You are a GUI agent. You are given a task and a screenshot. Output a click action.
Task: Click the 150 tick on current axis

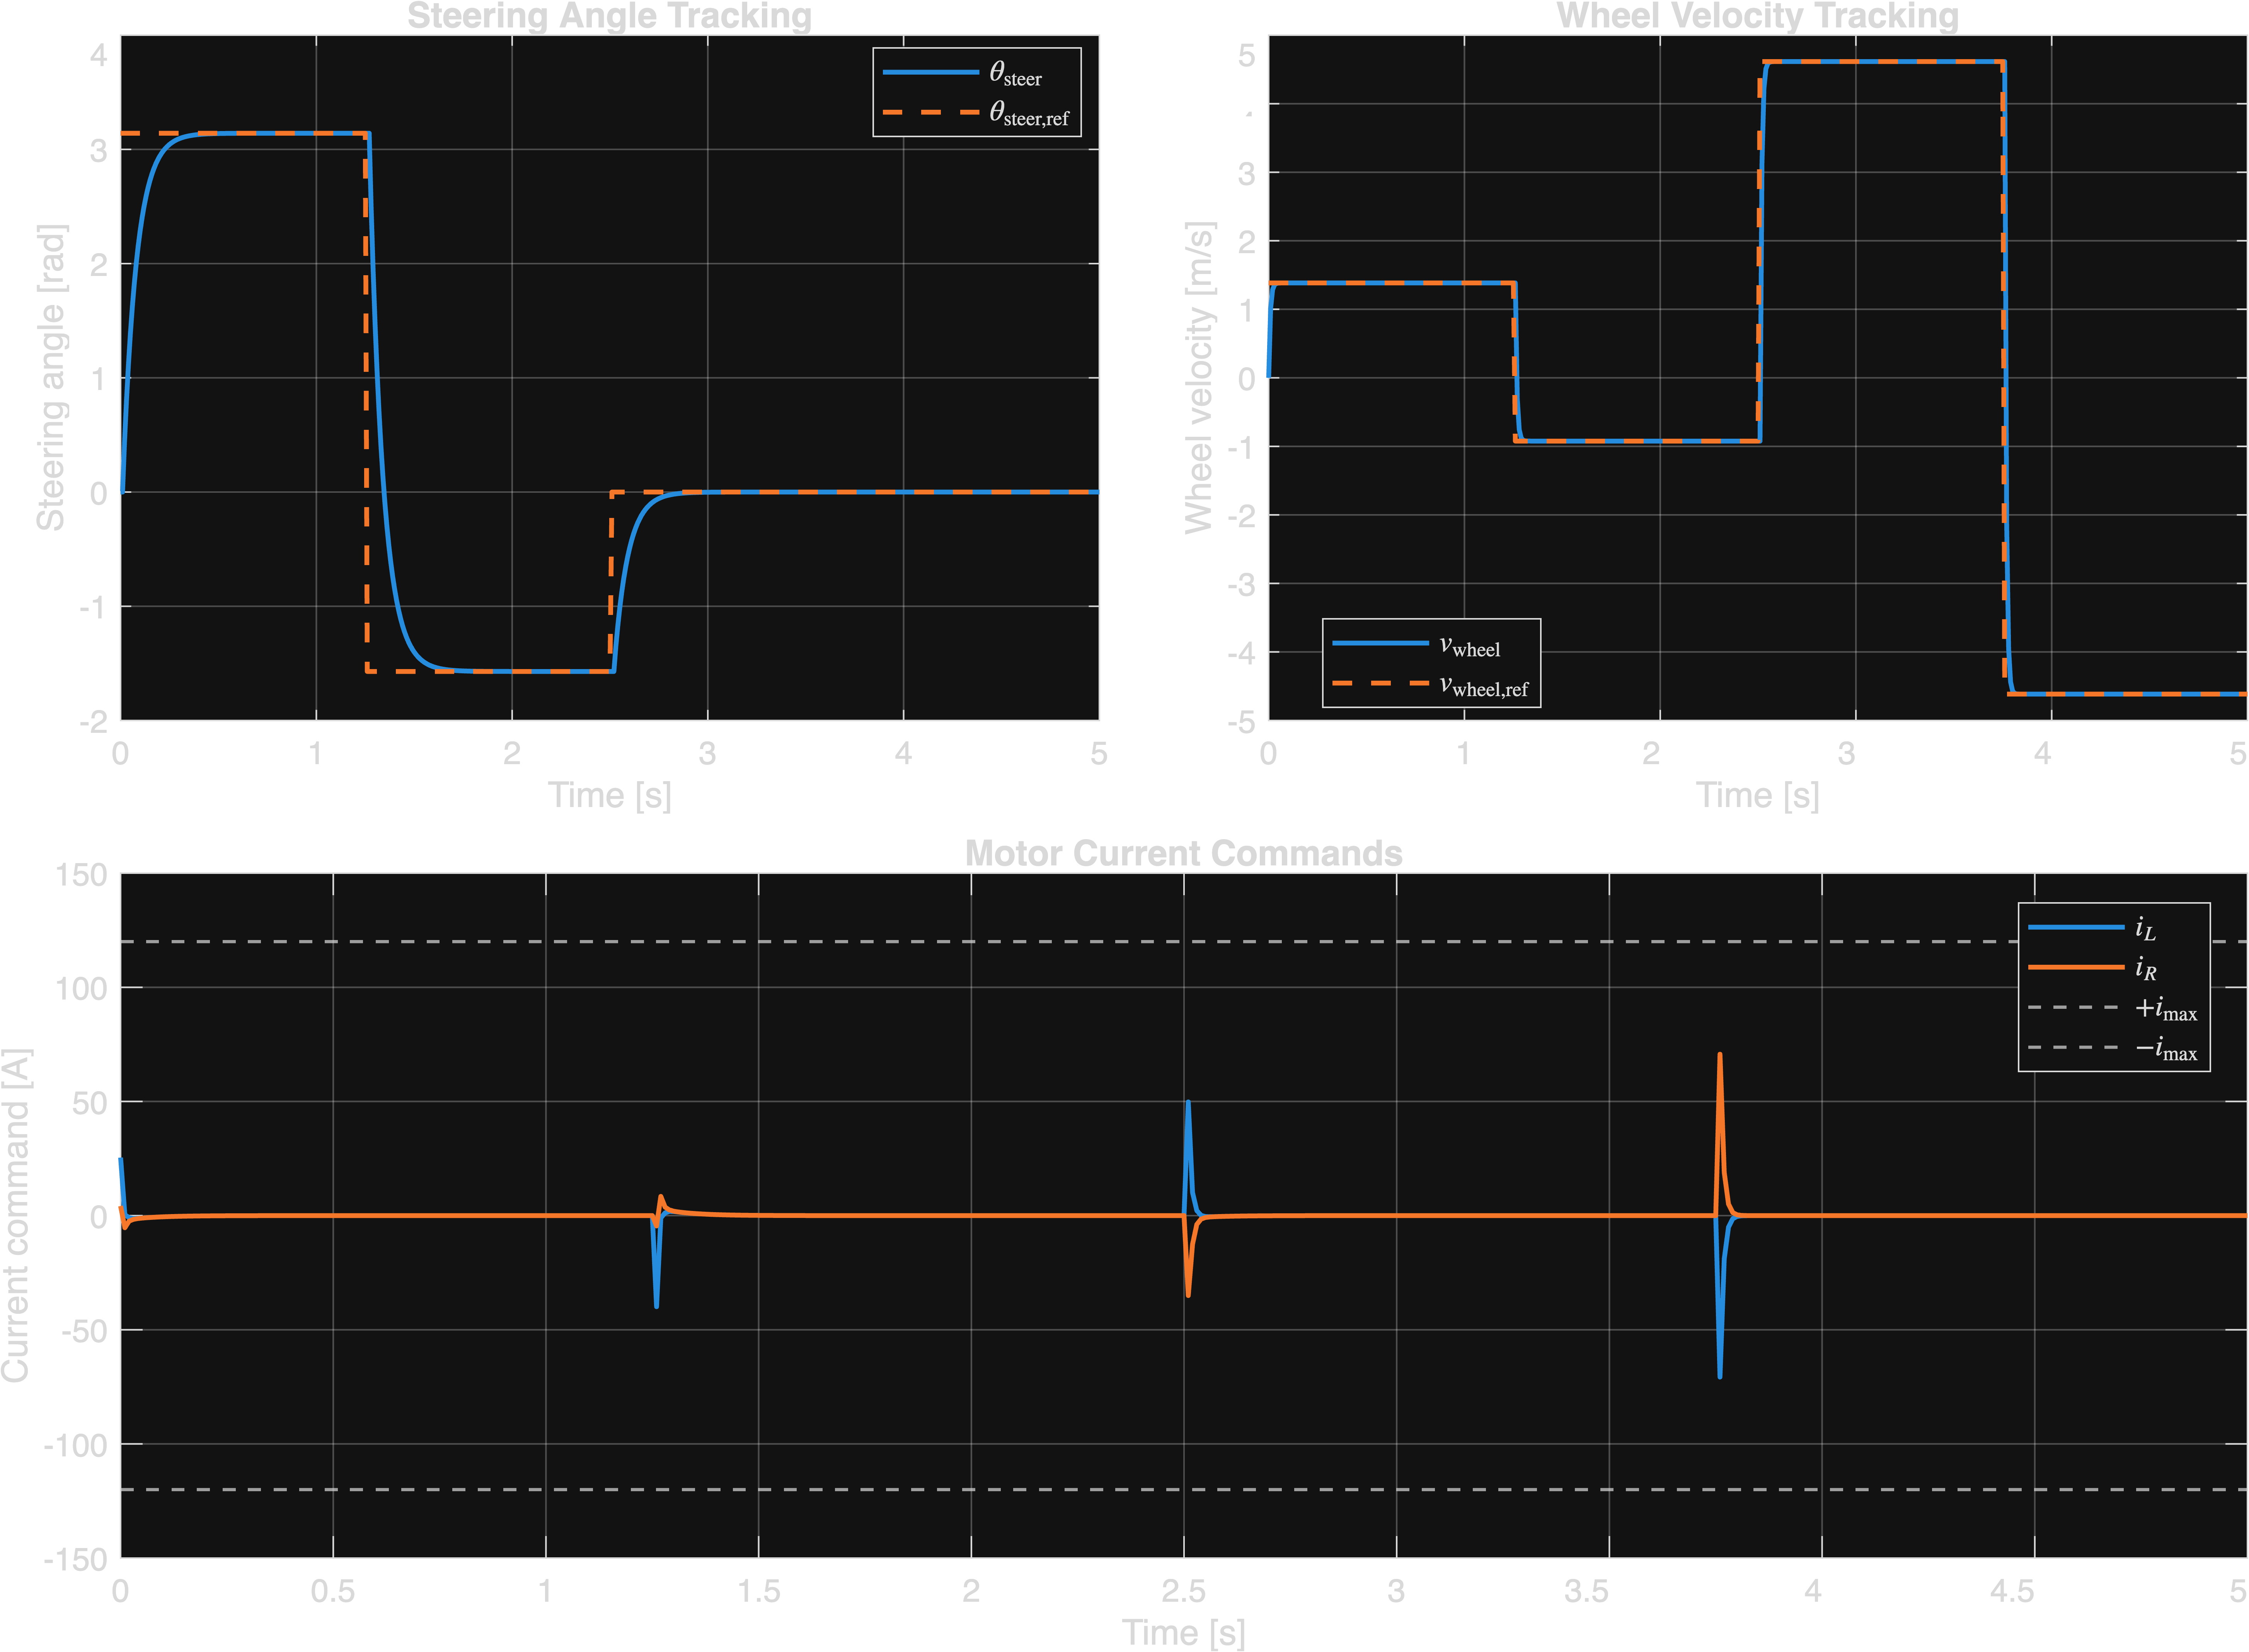[x=81, y=875]
